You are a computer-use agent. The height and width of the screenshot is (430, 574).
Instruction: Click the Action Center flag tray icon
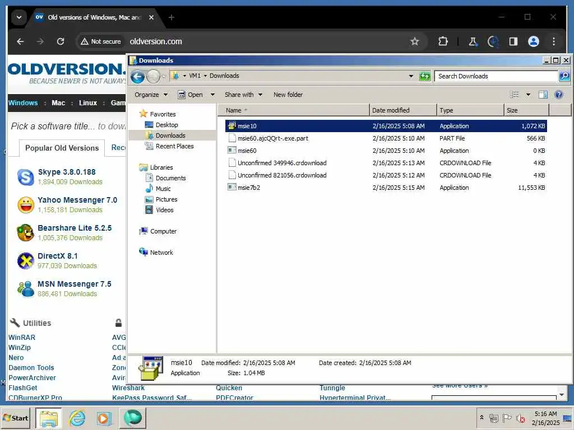(x=507, y=418)
